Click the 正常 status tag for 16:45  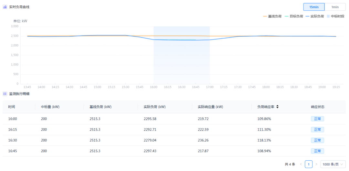coord(317,151)
